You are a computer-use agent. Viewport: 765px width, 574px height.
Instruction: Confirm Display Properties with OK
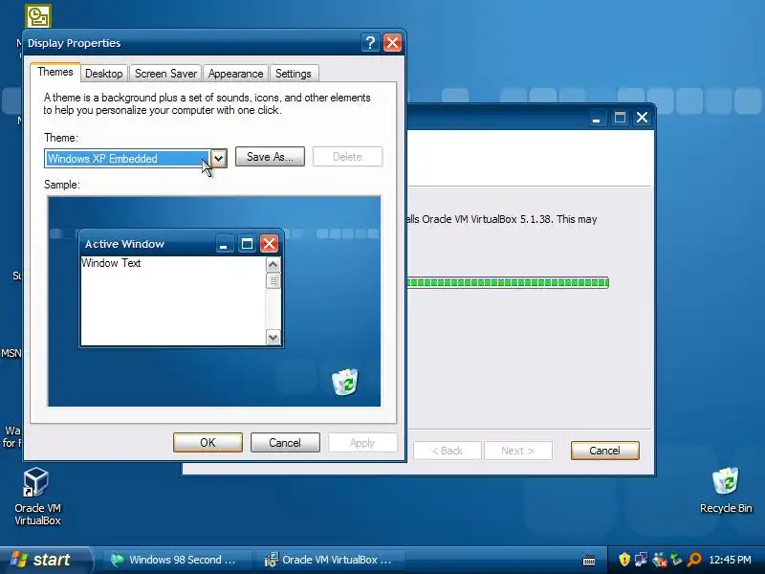click(208, 443)
